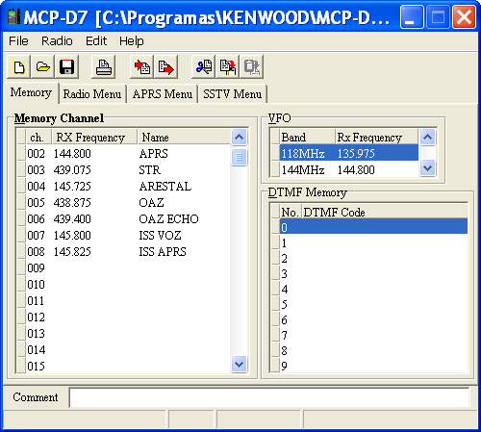
Task: Switch to the APRS Menu tab
Action: [x=163, y=94]
